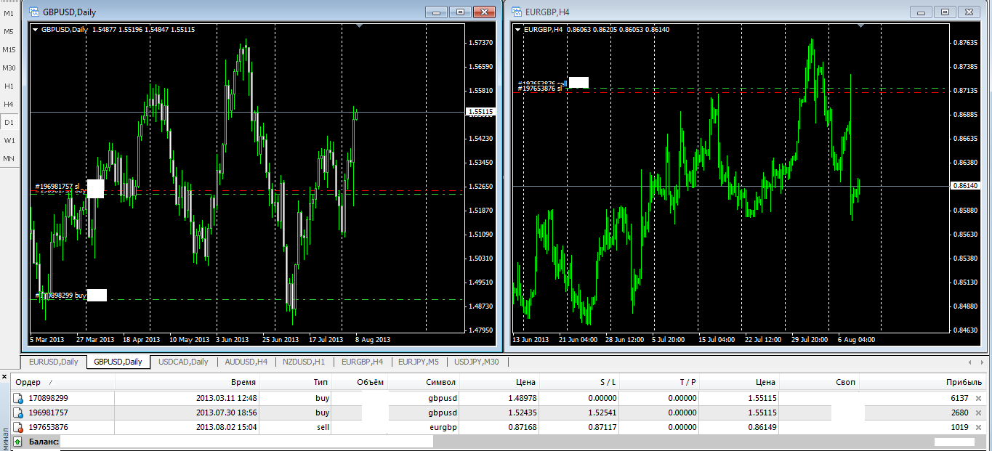This screenshot has height=451, width=992.
Task: Click the buy order 170898299 icon
Action: point(18,398)
